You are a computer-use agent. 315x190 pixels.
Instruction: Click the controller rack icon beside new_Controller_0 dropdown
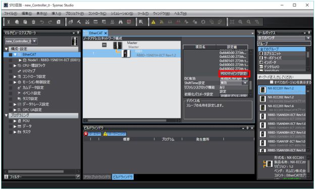75,41
